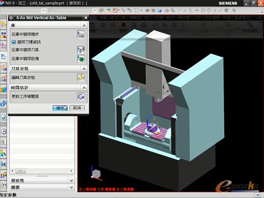
Task: Click the blue info signal icon in sidebar
Action: tap(4, 103)
